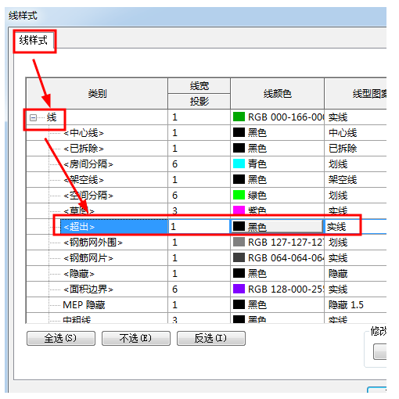399x399 pixels.
Task: Change the 黑色 color of <已拆除>
Action: tap(277, 149)
